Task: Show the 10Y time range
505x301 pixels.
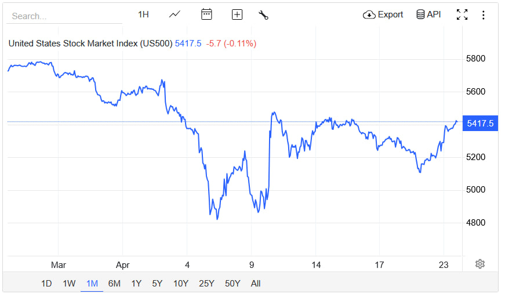Action: coord(181,284)
